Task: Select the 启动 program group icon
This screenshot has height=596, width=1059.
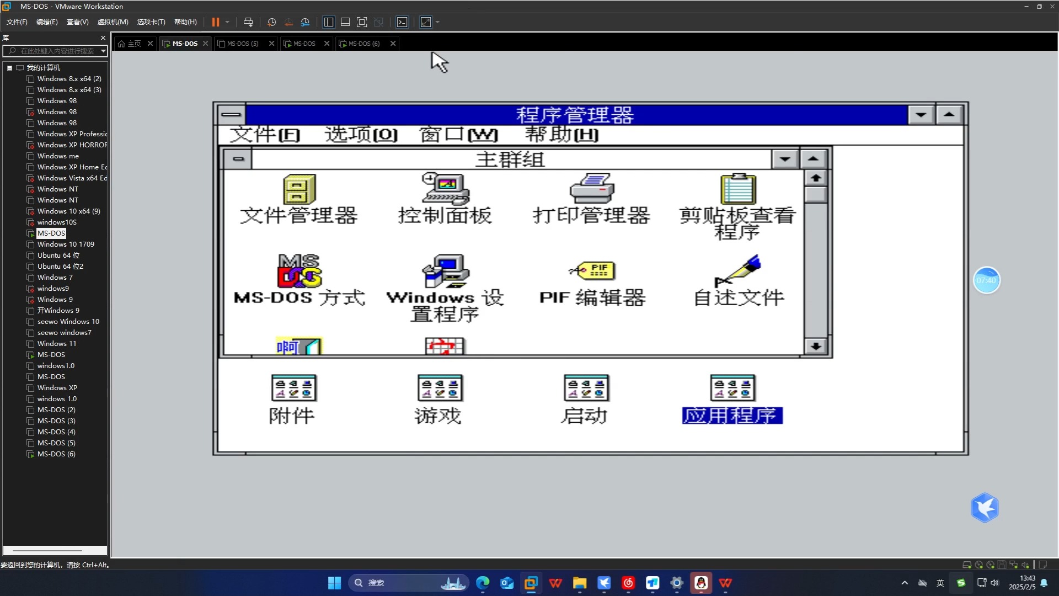Action: 586,388
